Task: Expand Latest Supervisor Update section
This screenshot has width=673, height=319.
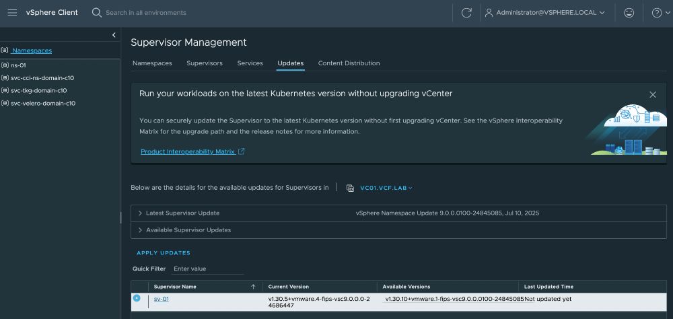Action: pyautogui.click(x=140, y=213)
